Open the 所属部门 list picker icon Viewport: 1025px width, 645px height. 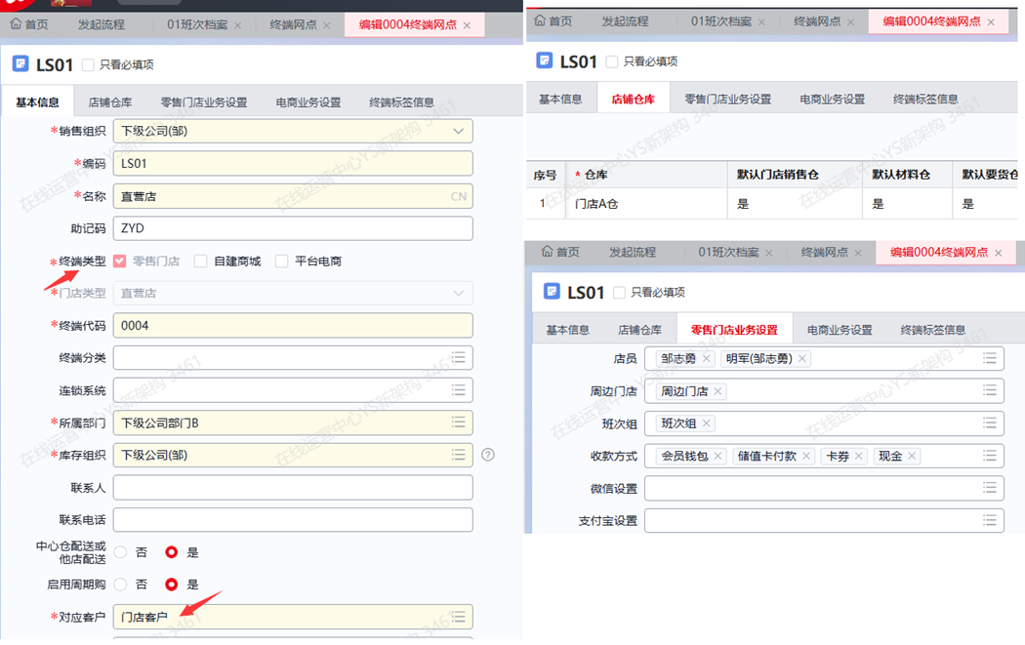458,423
